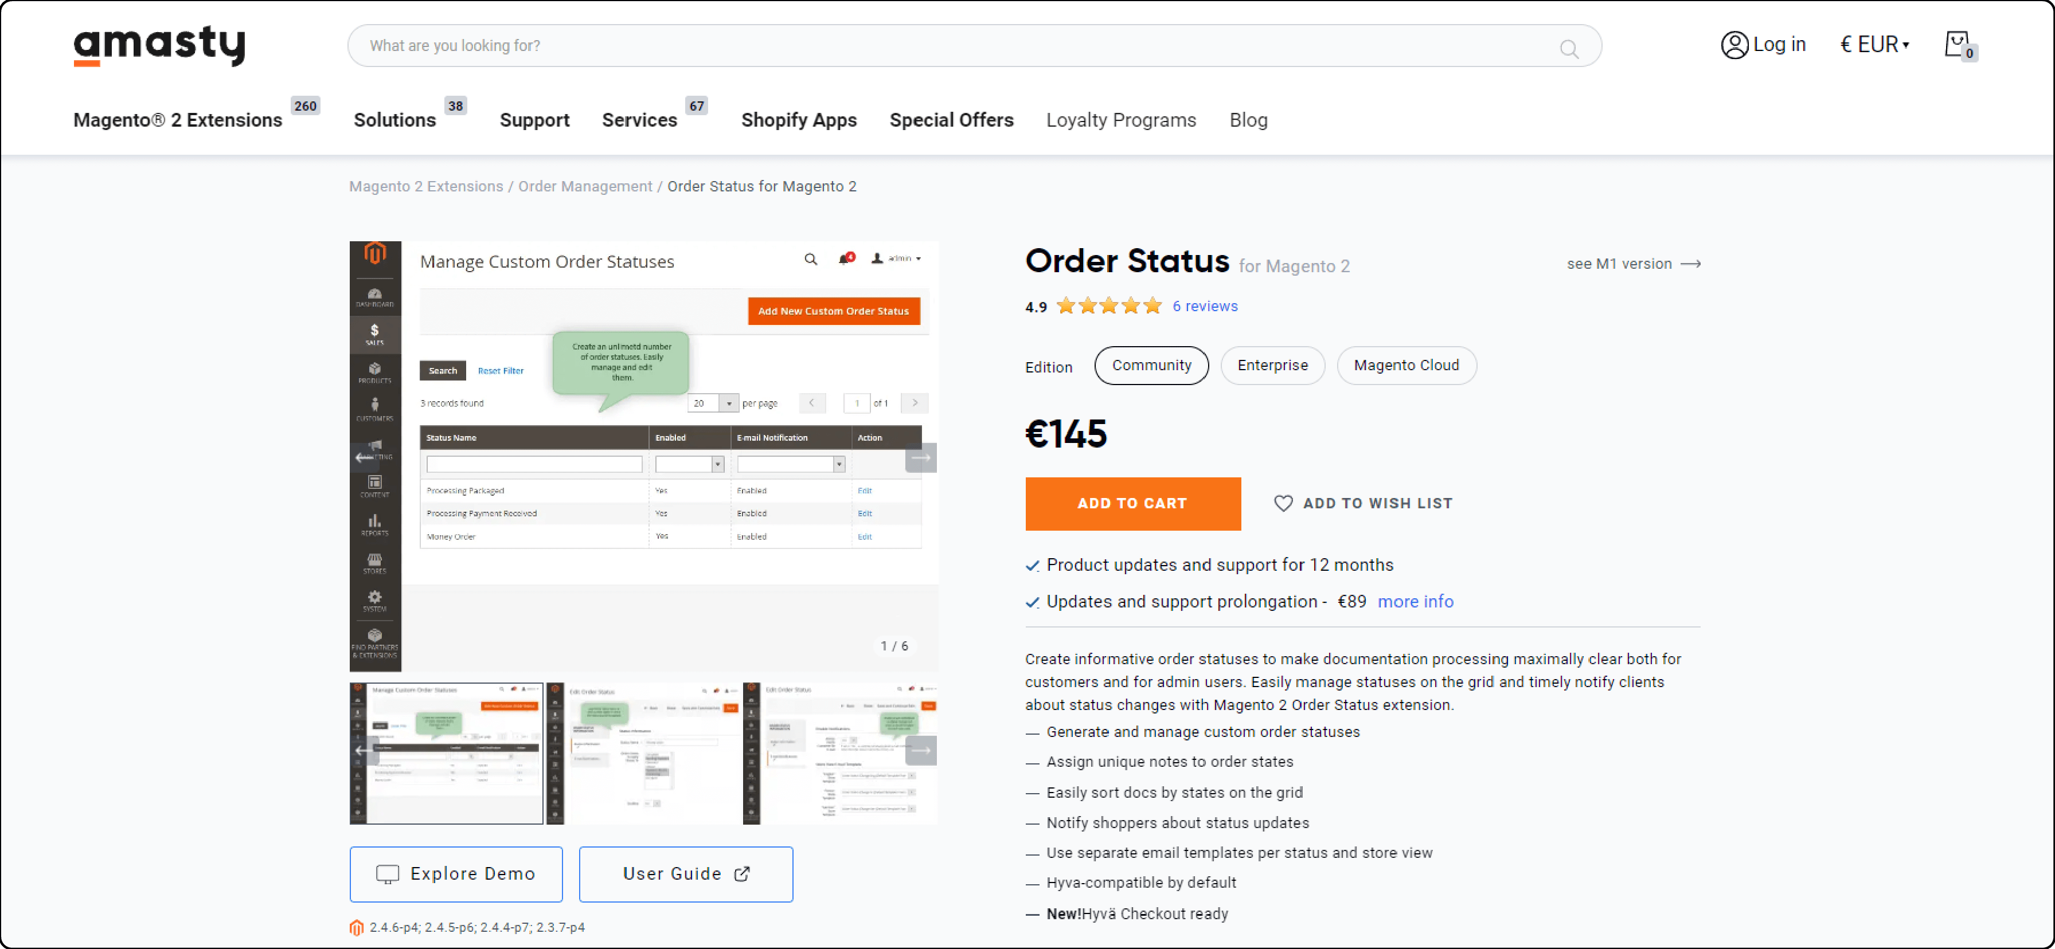The width and height of the screenshot is (2055, 949).
Task: Click the five-star rating icons
Action: (1109, 306)
